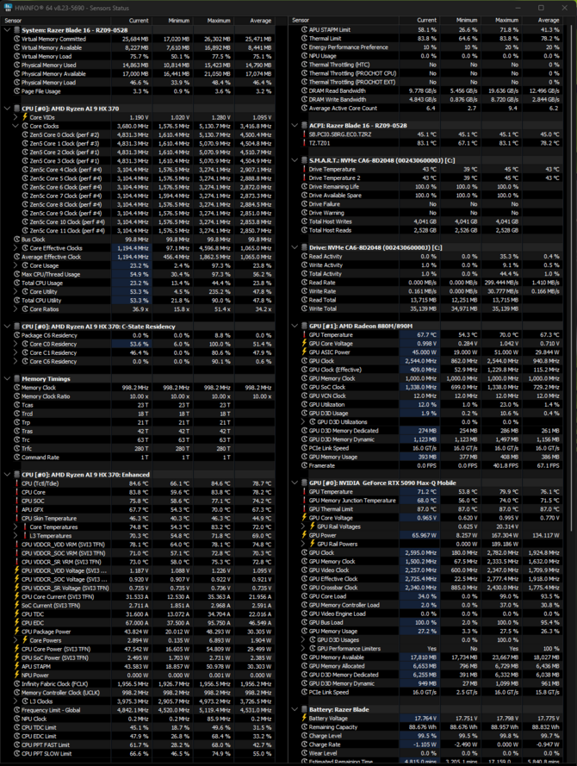Click the left pane Sensor column header
Image resolution: width=577 pixels, height=766 pixels.
pyautogui.click(x=56, y=21)
